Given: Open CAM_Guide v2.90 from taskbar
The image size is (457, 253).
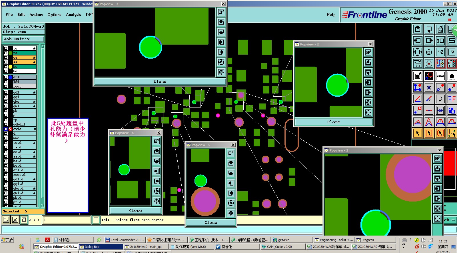Looking at the screenshot, I should pyautogui.click(x=282, y=247).
